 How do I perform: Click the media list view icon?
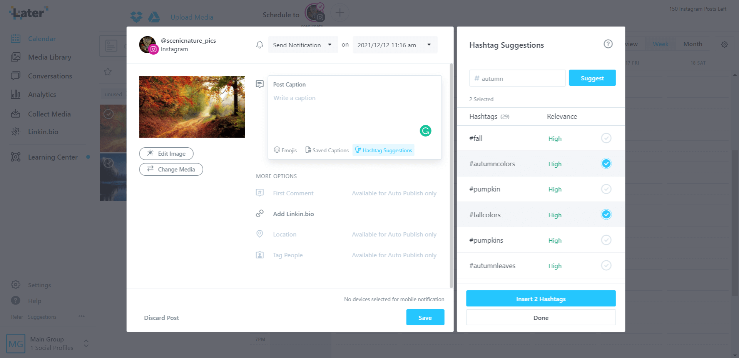coord(111,46)
